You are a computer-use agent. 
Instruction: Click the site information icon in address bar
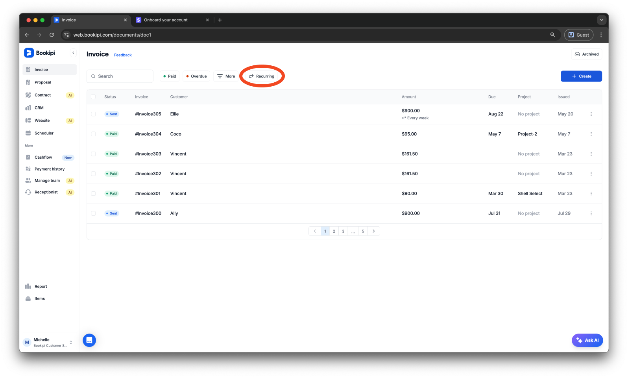point(66,35)
